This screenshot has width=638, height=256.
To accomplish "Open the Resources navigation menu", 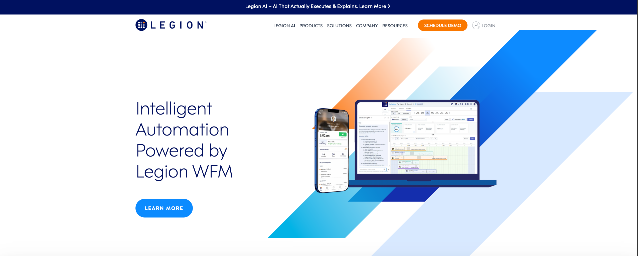I will point(395,26).
